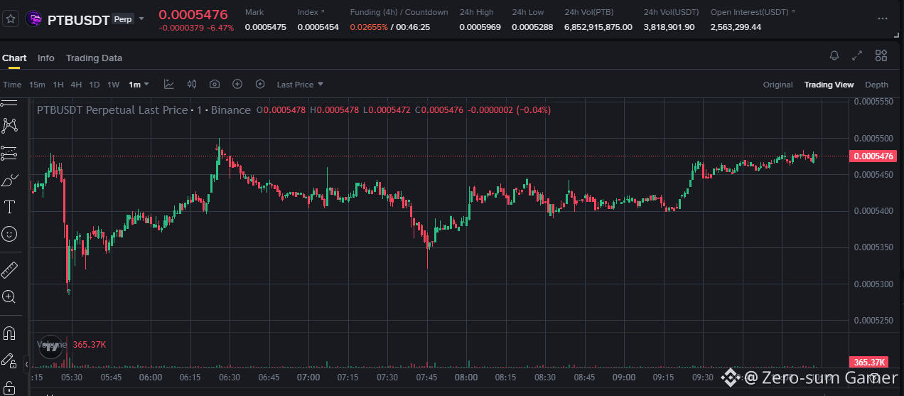Screen dimensions: 904x396
Task: Expand the 1m interval dropdown
Action: pos(139,85)
